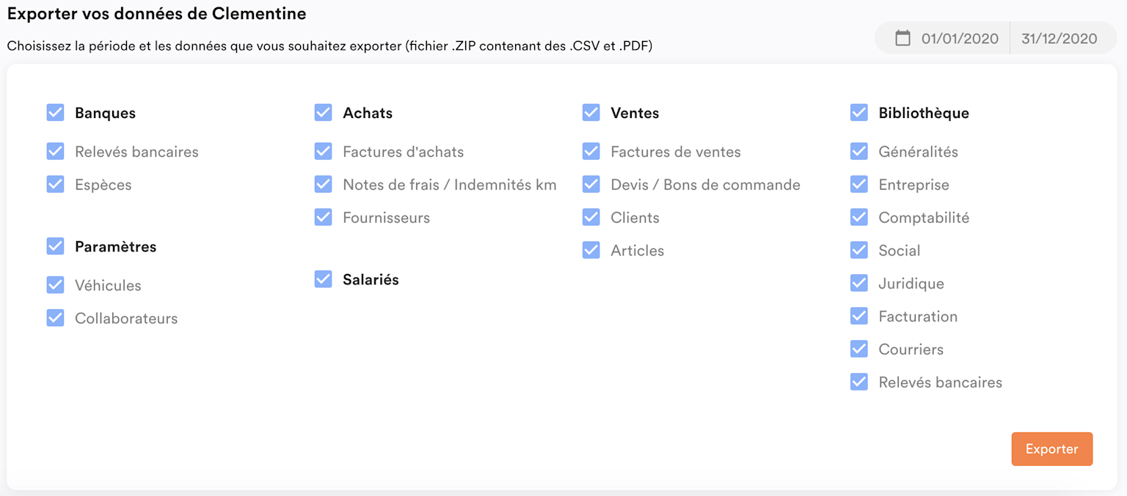Toggle the Espèces checkbox
The height and width of the screenshot is (496, 1127).
pyautogui.click(x=56, y=184)
